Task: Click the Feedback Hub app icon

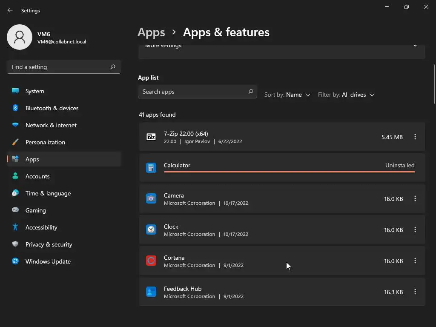Action: point(151,292)
